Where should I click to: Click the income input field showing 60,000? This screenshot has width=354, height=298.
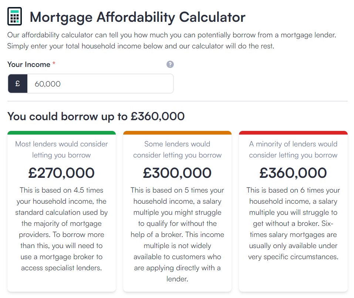(100, 84)
